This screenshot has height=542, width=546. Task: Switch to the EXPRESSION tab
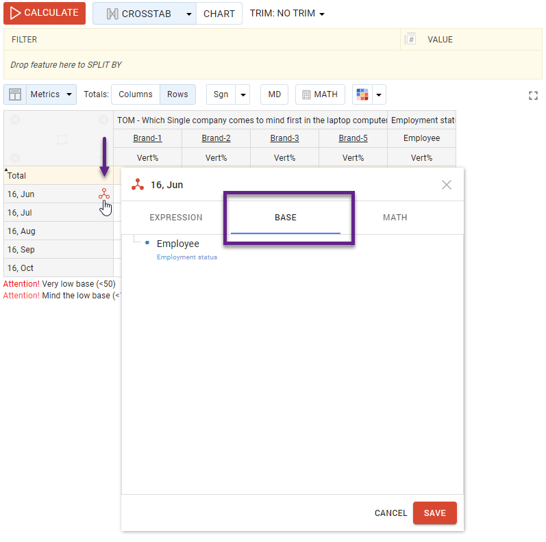pos(176,218)
